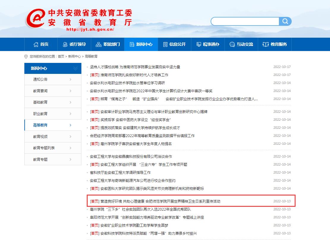Click the magnifier search button

click(x=285, y=21)
